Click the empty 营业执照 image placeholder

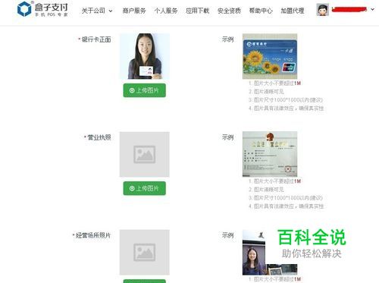[145, 154]
